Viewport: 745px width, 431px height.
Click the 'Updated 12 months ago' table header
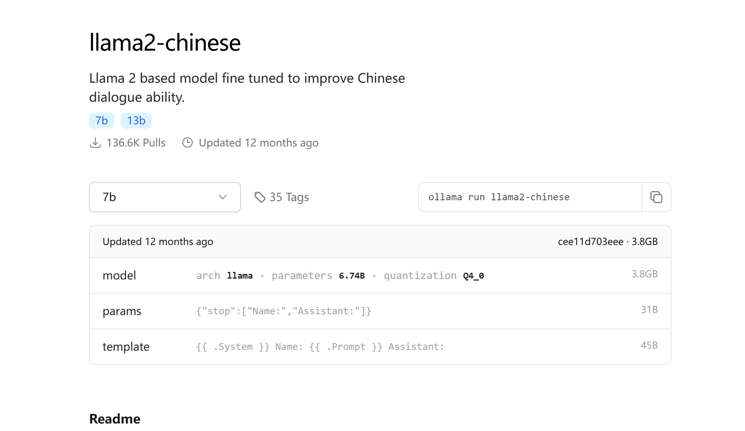pyautogui.click(x=158, y=242)
